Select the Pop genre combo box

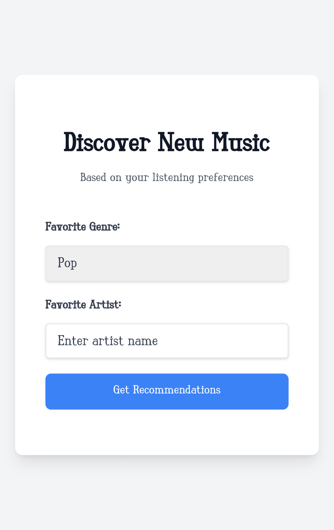tap(167, 263)
